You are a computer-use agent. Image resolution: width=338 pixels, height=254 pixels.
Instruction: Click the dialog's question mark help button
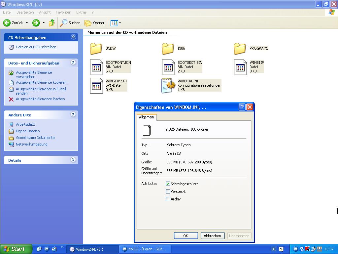(x=242, y=107)
